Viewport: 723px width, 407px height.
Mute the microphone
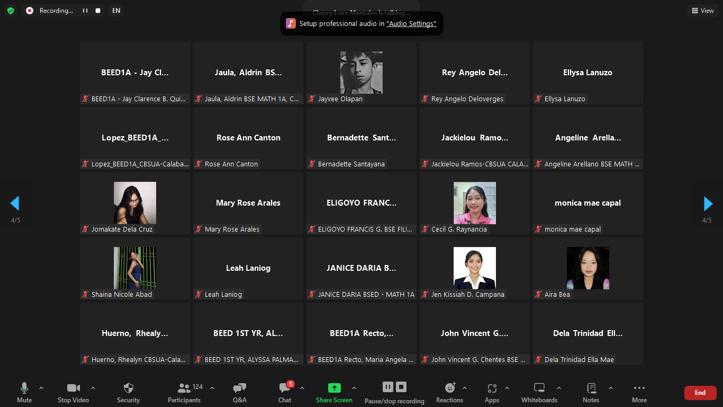(24, 392)
